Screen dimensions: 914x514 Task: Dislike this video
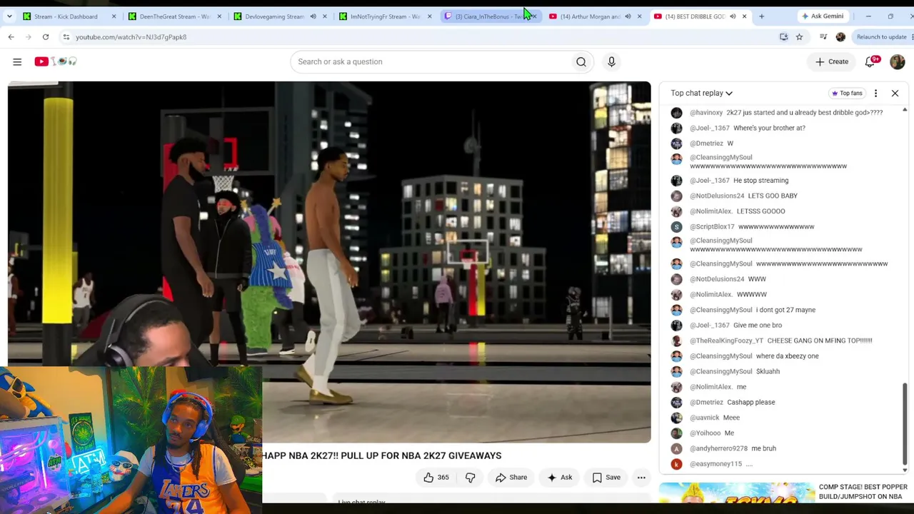[470, 477]
